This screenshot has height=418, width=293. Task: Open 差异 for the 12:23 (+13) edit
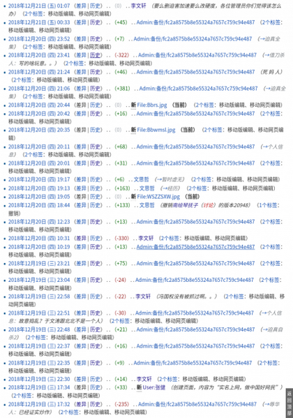tap(81, 221)
